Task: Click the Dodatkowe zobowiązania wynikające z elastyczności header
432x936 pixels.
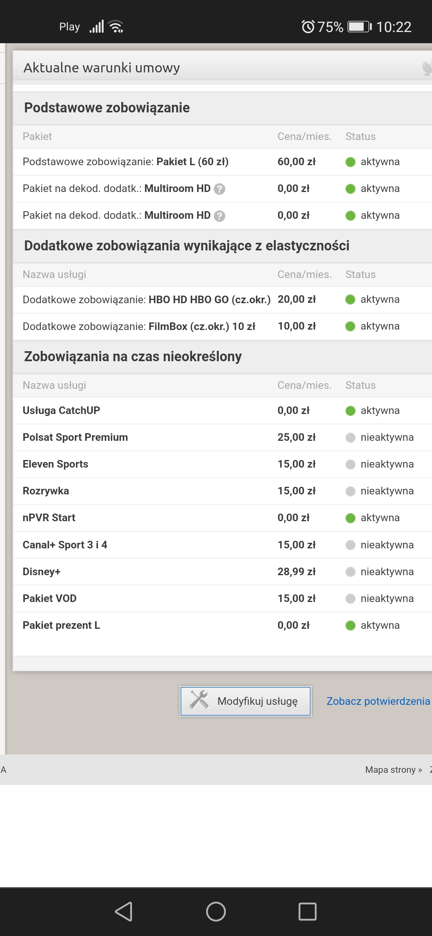Action: (187, 246)
